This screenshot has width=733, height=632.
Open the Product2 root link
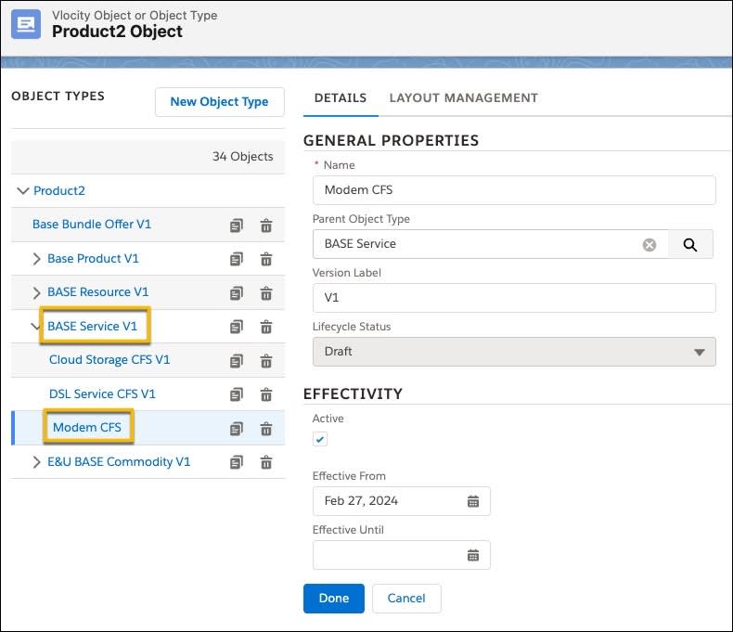pos(59,191)
